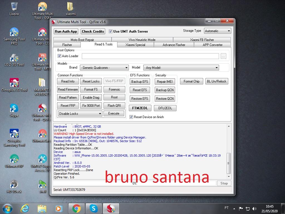
Task: Open the Xiaomi FB Flasher tab
Action: tap(202, 40)
